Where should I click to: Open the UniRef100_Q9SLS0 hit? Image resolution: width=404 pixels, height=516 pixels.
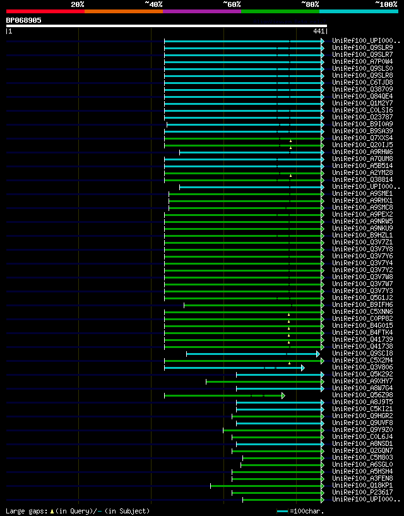362,68
